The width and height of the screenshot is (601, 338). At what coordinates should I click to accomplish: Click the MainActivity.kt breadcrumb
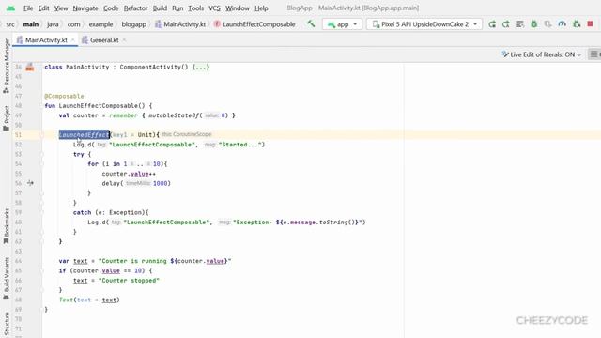click(x=180, y=24)
